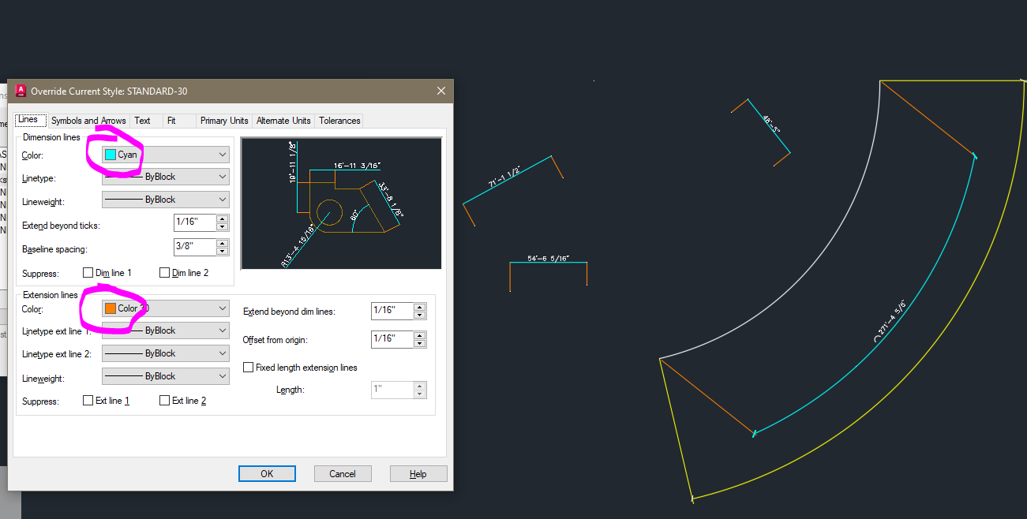Enable Suppress Ext line 1
1027x519 pixels.
pos(88,400)
